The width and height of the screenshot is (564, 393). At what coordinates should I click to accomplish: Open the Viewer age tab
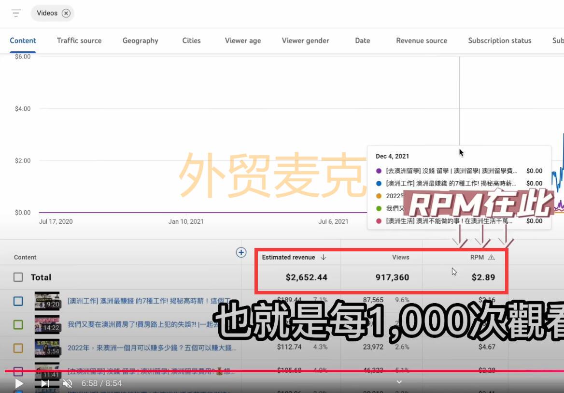(x=243, y=40)
